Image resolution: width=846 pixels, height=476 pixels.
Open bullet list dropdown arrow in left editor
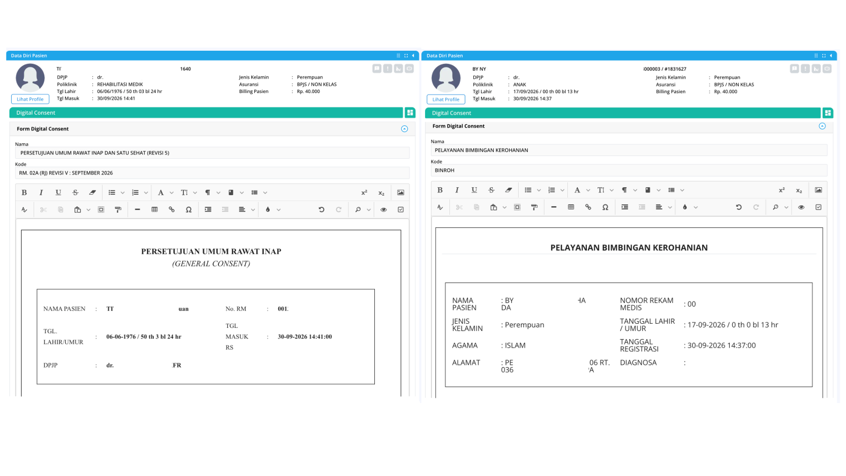pyautogui.click(x=123, y=193)
